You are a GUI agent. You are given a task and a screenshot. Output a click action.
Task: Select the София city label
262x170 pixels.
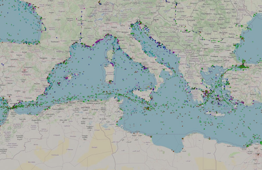coord(205,49)
